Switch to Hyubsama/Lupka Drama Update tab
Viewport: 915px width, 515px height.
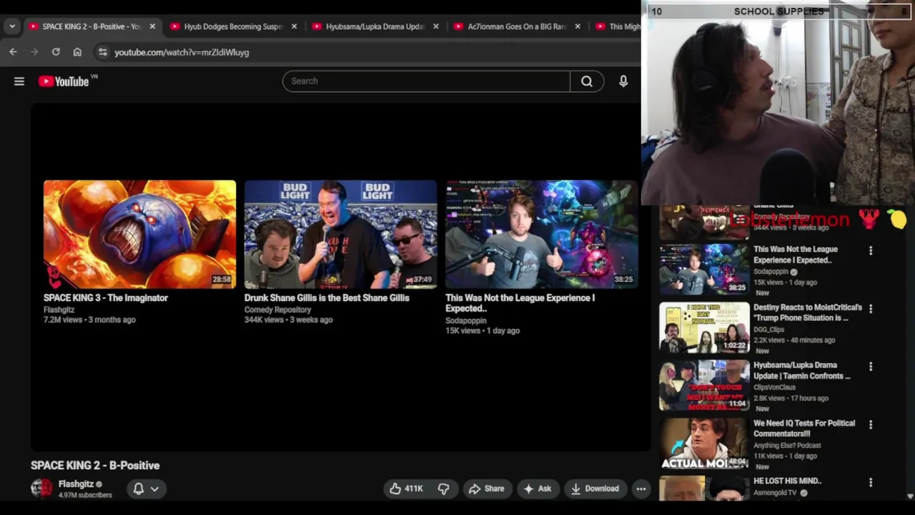pos(375,26)
